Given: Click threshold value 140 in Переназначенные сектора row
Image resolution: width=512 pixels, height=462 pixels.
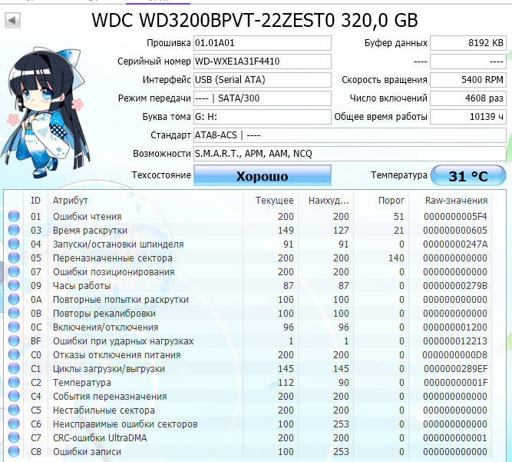Looking at the screenshot, I should [396, 258].
